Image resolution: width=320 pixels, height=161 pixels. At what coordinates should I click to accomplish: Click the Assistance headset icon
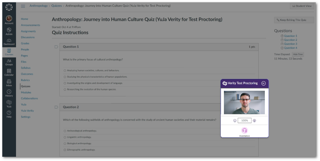click(x=244, y=131)
